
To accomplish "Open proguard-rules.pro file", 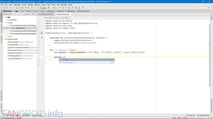I will coord(22,50).
